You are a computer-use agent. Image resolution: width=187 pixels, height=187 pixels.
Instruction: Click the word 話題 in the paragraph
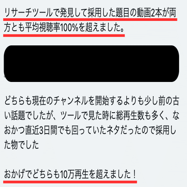click(18, 116)
